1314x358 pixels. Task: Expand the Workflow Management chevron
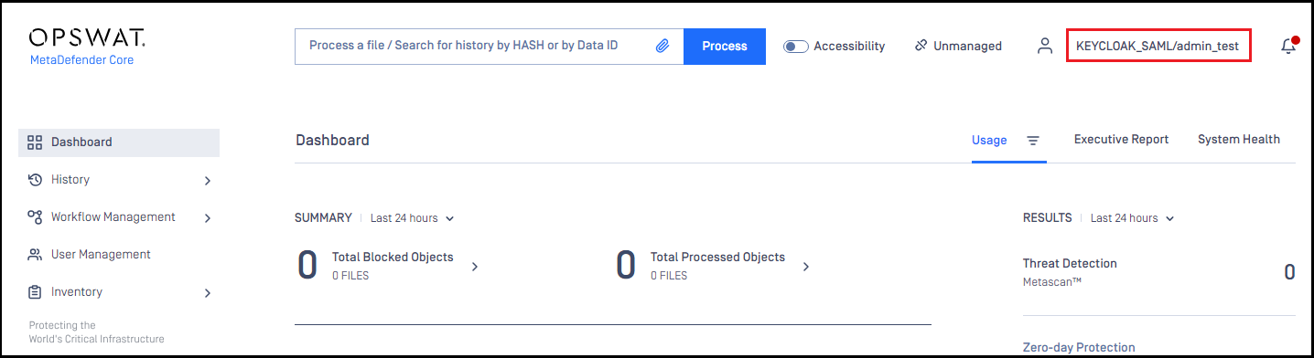[x=208, y=218]
